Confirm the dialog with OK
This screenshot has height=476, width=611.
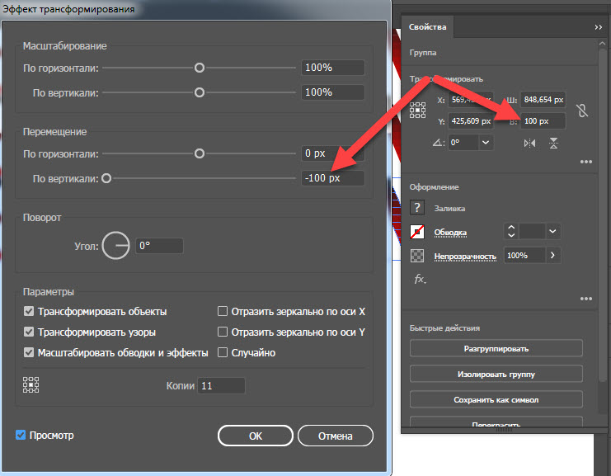pos(256,436)
